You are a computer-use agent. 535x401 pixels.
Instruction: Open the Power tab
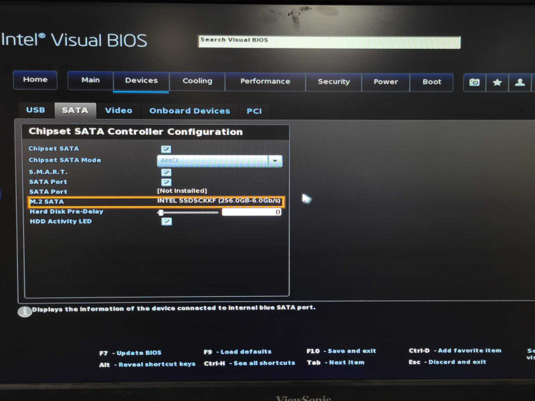[386, 82]
